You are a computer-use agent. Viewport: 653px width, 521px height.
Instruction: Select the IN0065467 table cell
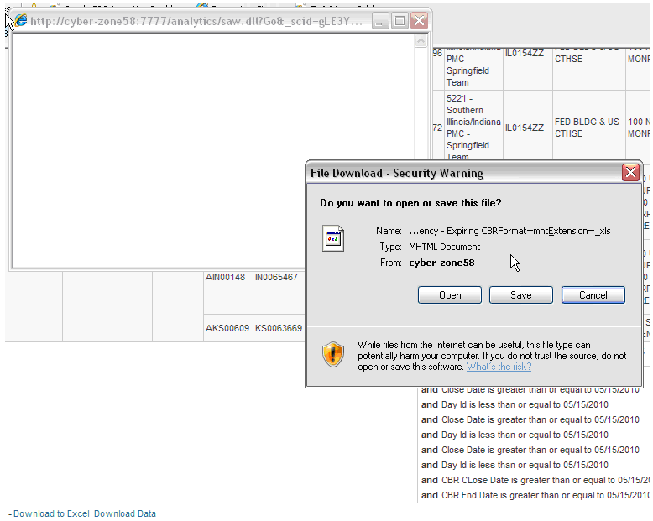click(x=276, y=277)
